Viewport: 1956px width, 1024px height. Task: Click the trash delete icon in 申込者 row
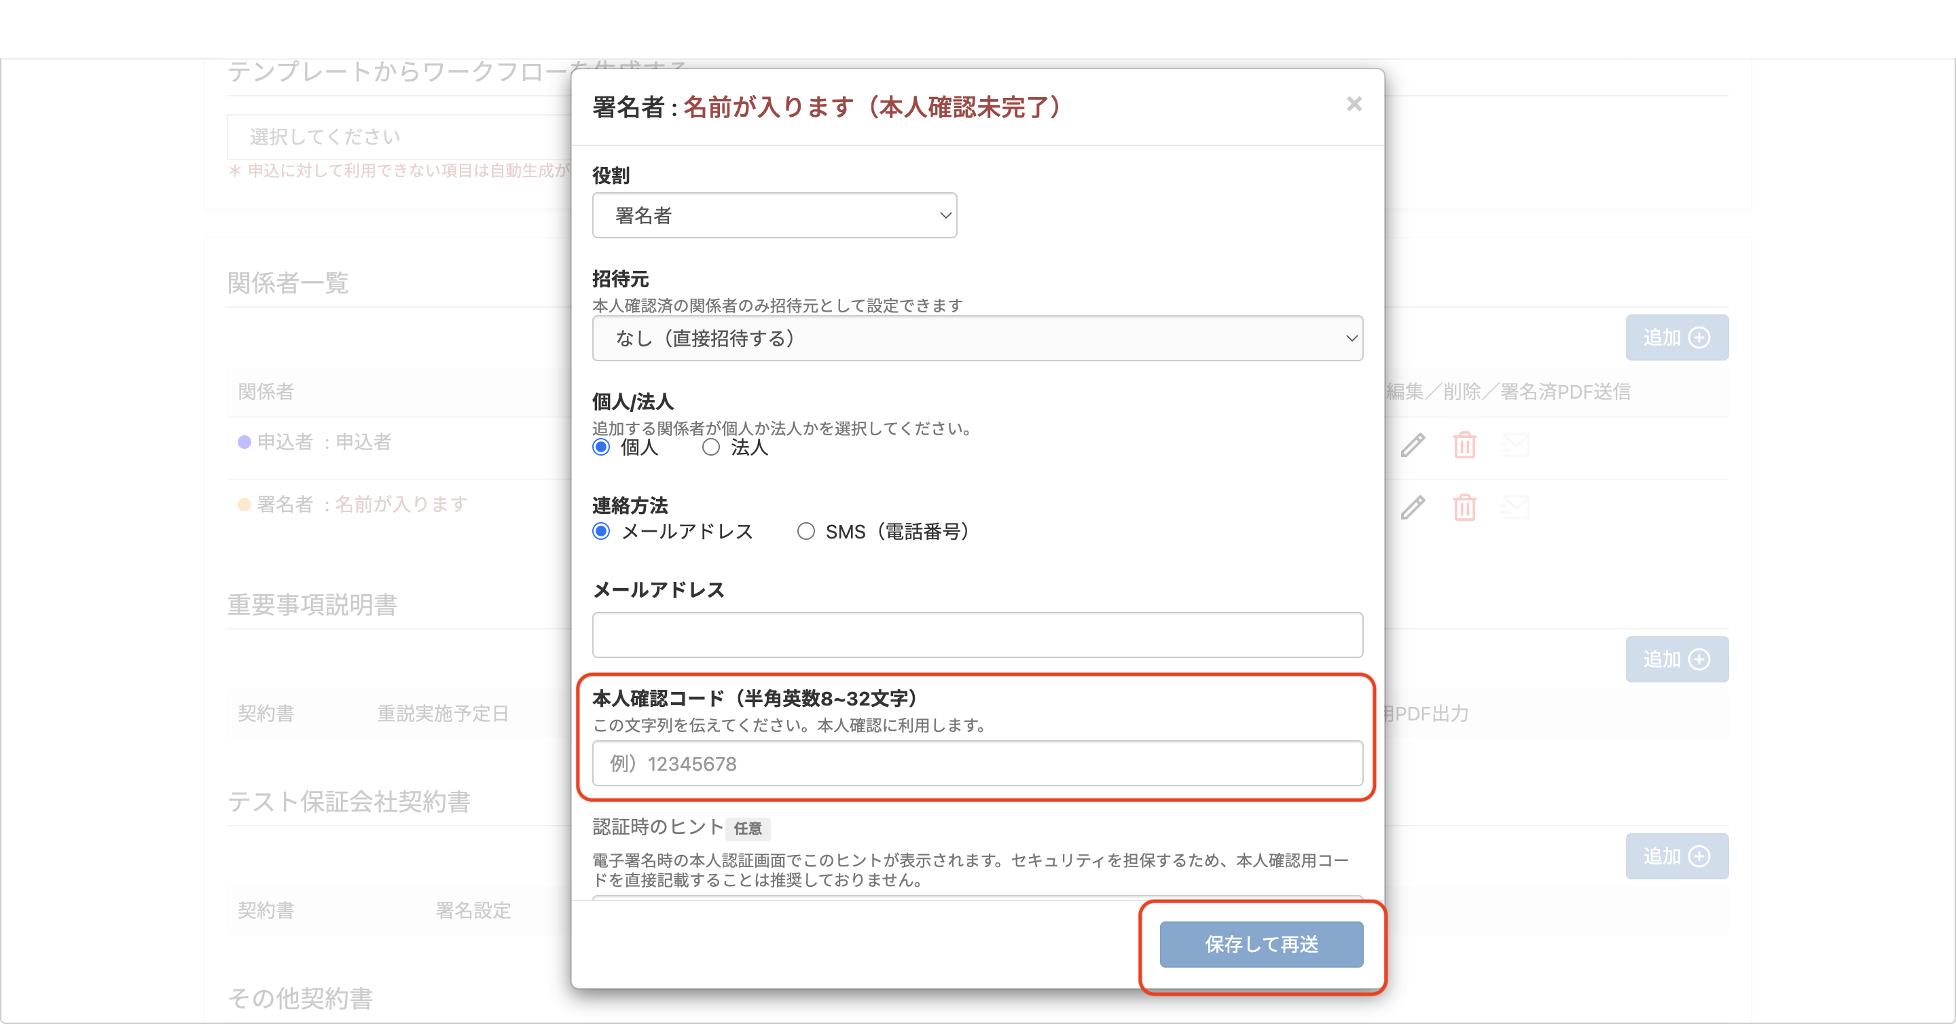coord(1465,445)
